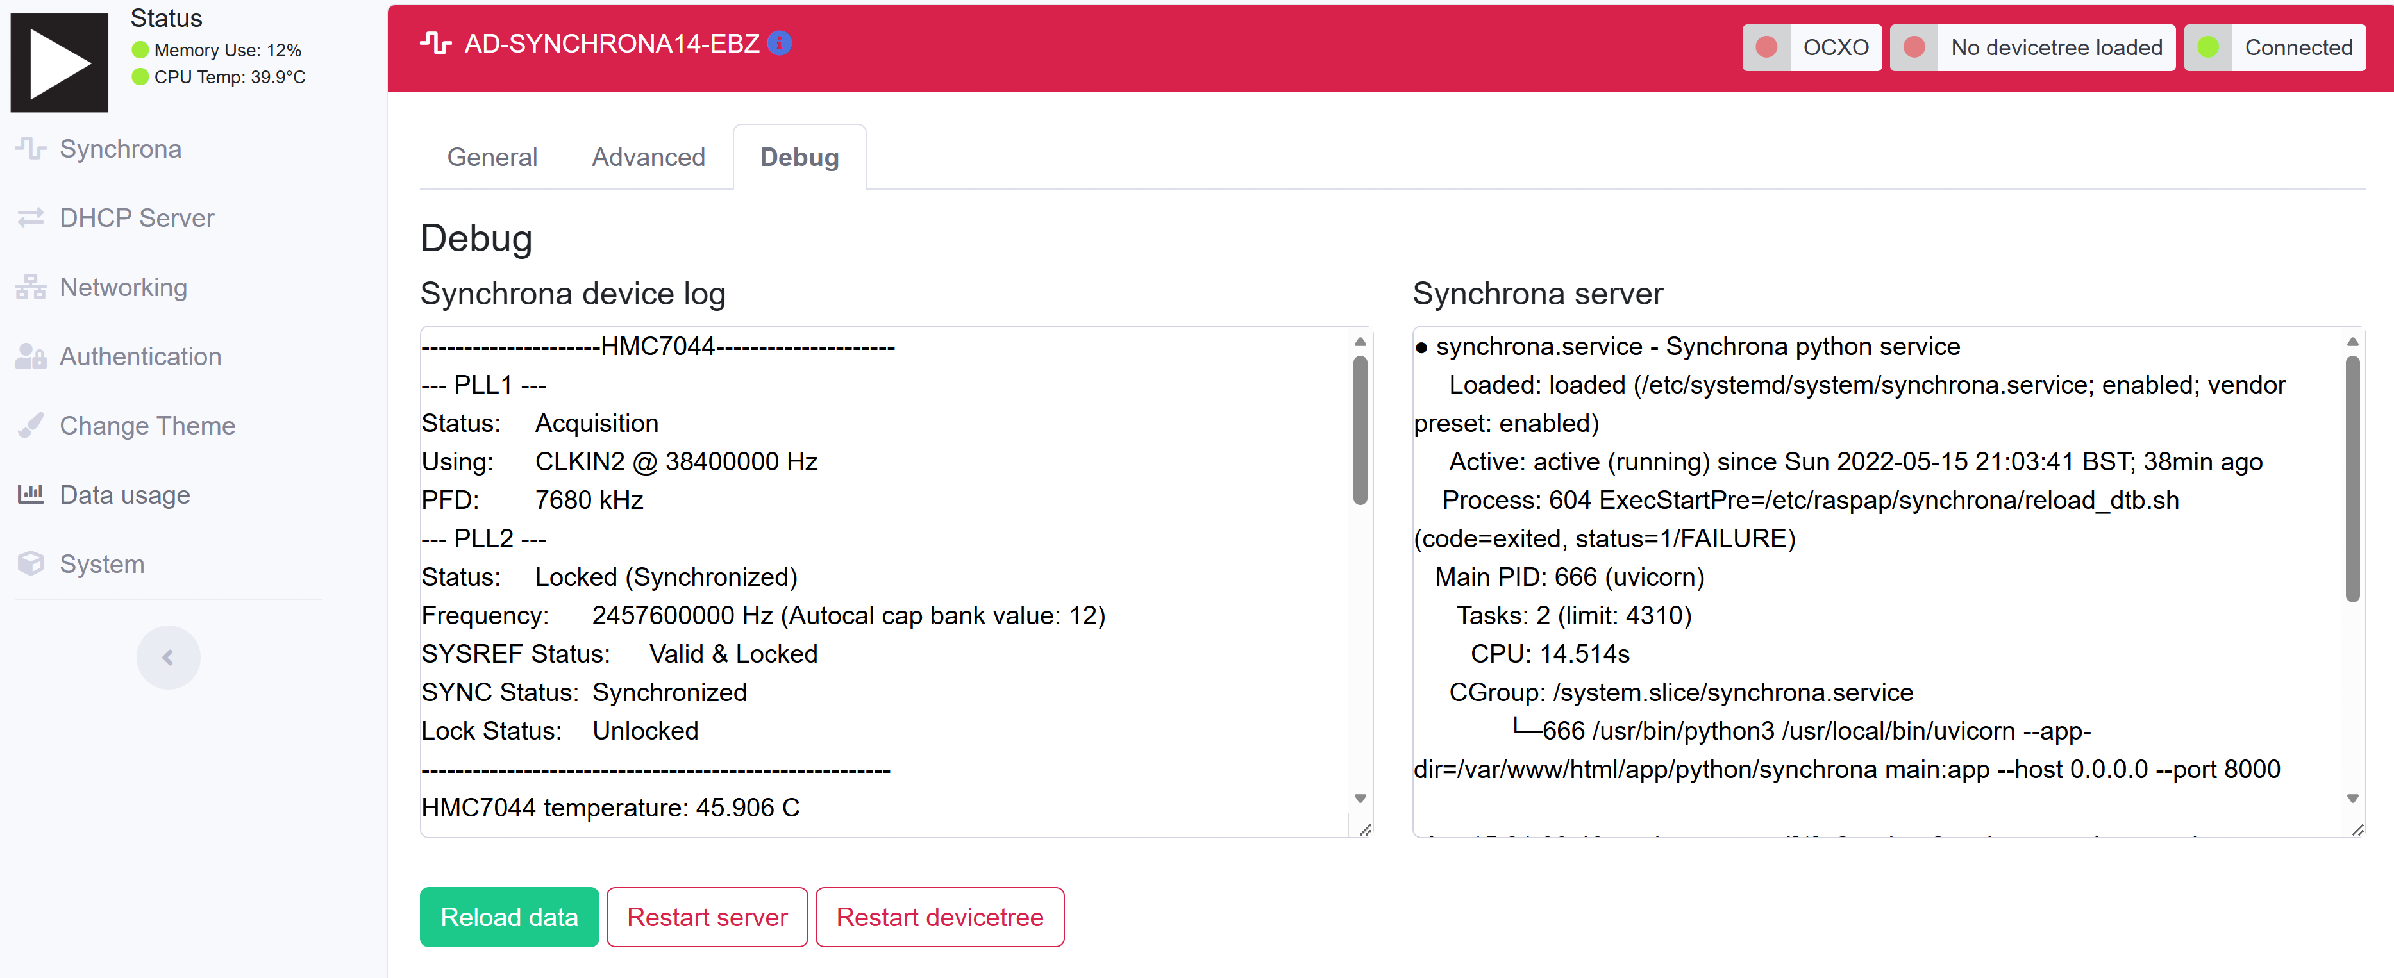Click the CPU Temp green status dot
Screen dimensions: 2394x978
click(x=140, y=77)
